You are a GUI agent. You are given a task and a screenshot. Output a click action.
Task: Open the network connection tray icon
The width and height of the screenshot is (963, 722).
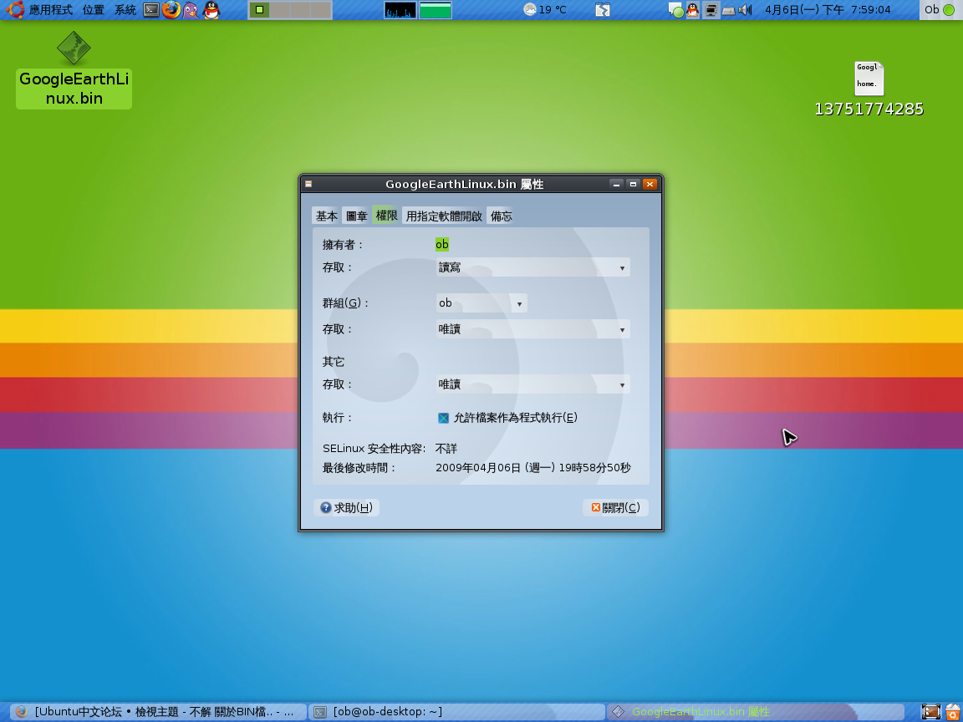click(711, 10)
